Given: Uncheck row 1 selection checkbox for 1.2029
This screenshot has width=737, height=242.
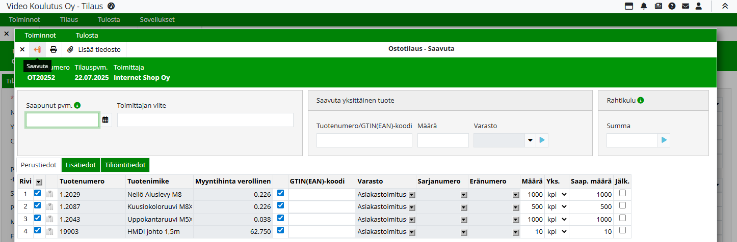Looking at the screenshot, I should 37,194.
